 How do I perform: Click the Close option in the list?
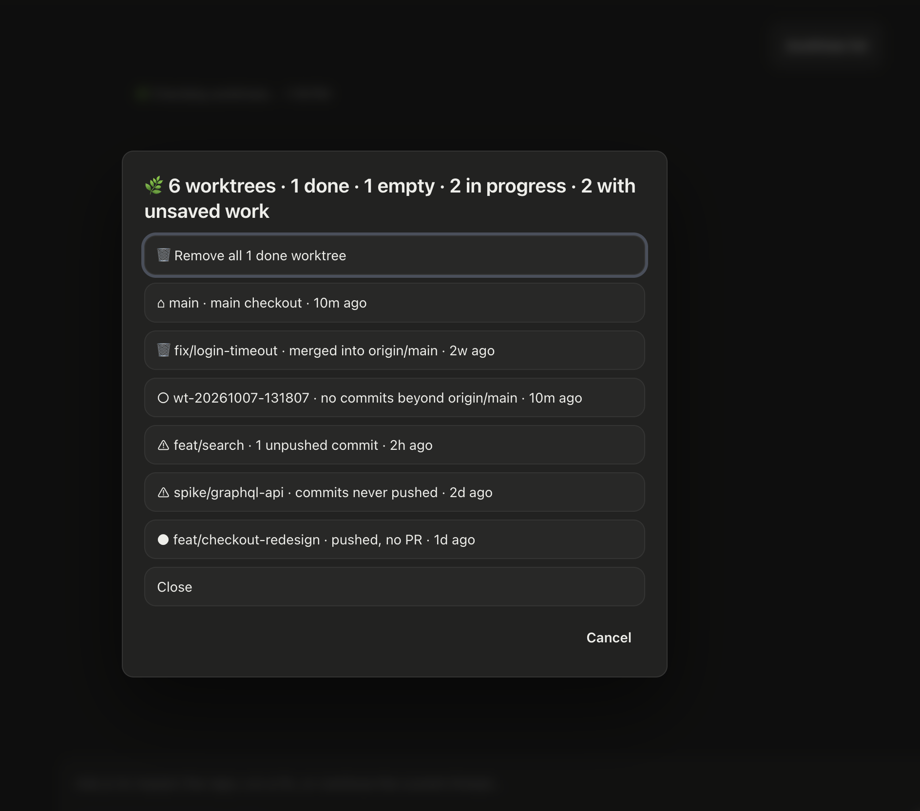click(x=395, y=587)
